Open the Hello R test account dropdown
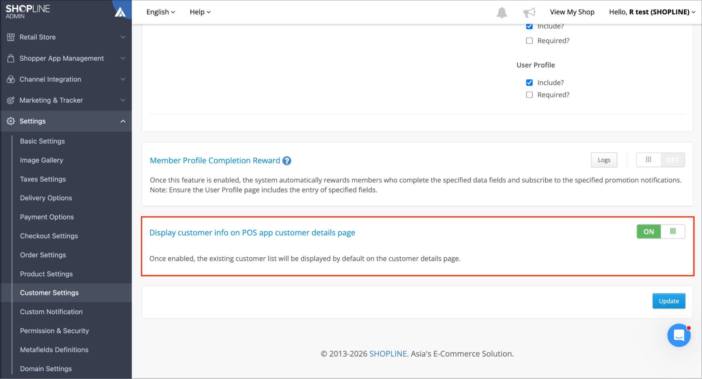 (652, 12)
